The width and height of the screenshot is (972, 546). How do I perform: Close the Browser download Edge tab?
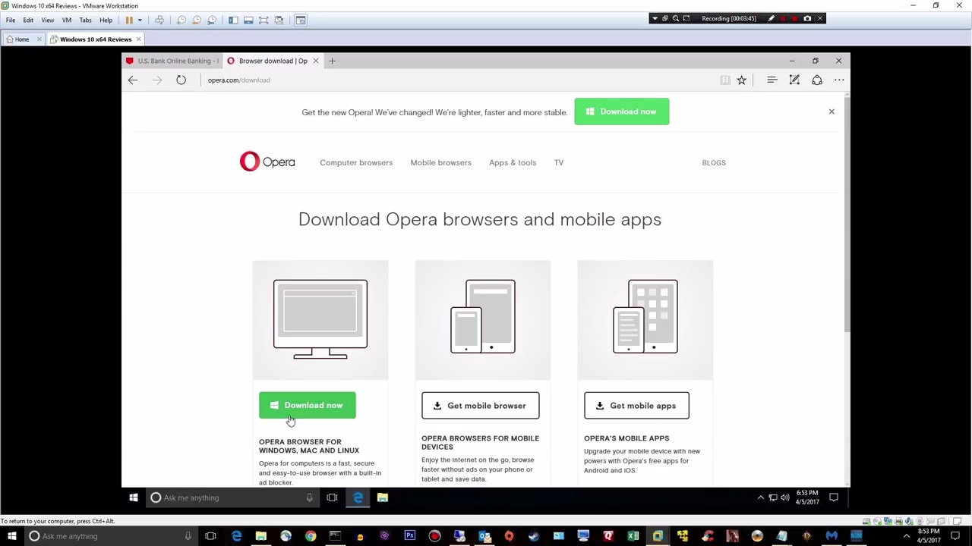315,61
